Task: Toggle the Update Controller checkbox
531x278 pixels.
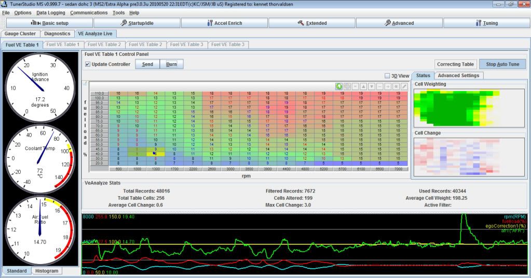Action: 88,64
